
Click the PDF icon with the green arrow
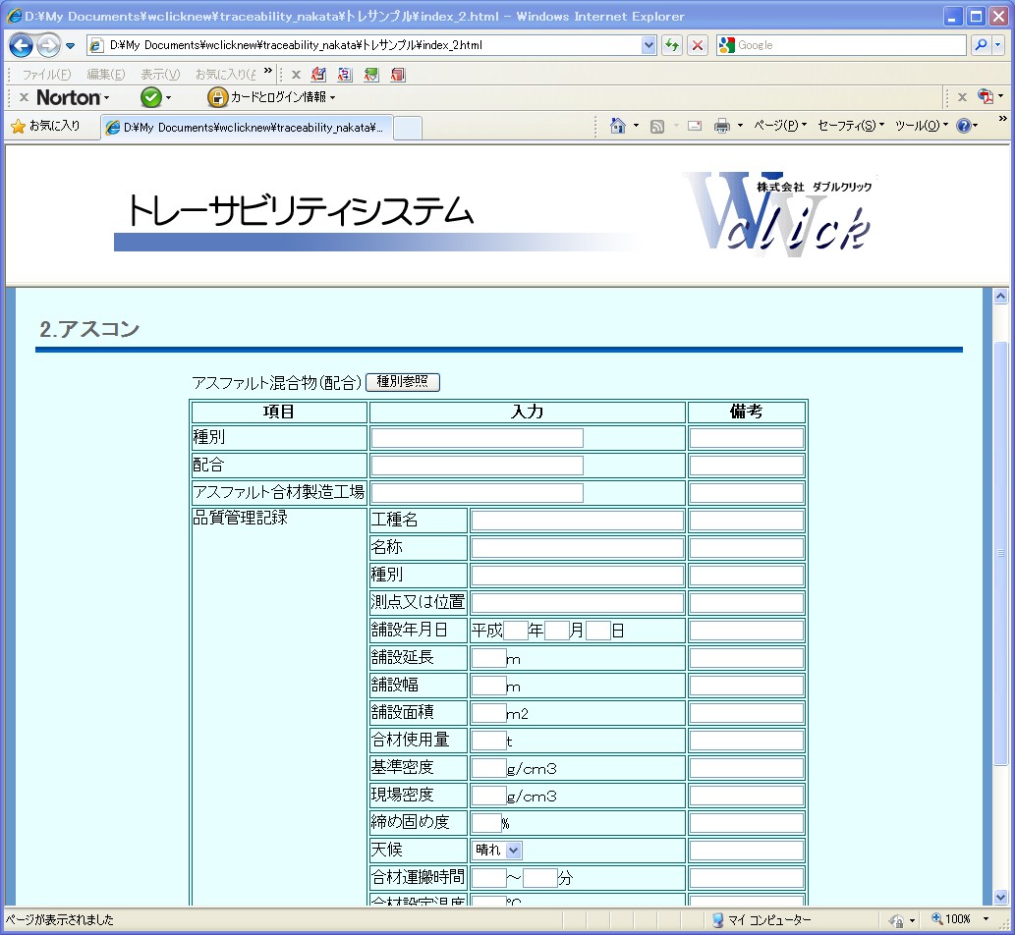pyautogui.click(x=370, y=75)
